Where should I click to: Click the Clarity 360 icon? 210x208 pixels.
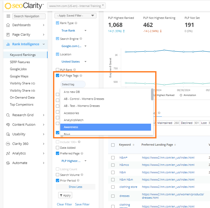coord(8,144)
